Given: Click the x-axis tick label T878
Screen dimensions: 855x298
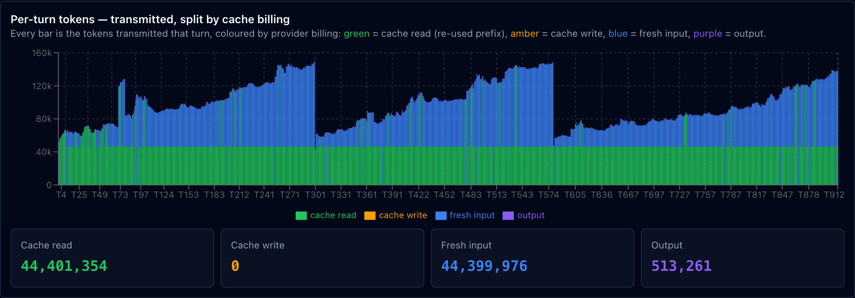Looking at the screenshot, I should [x=809, y=195].
